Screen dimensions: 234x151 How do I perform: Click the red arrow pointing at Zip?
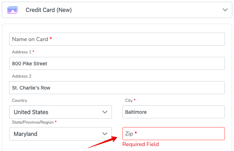[103, 142]
